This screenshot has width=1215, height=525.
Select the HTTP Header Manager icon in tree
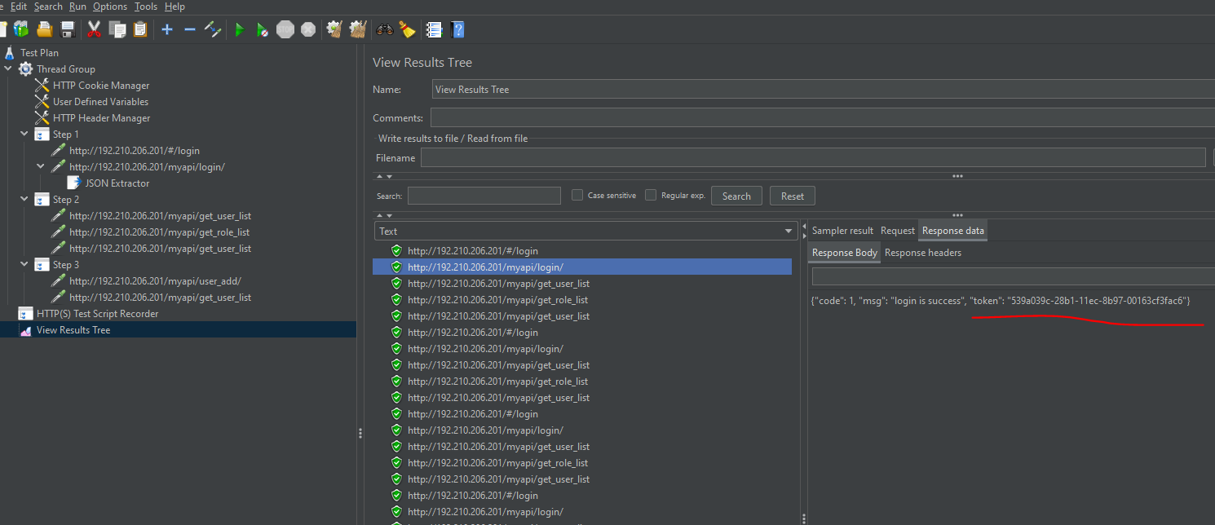(x=42, y=118)
